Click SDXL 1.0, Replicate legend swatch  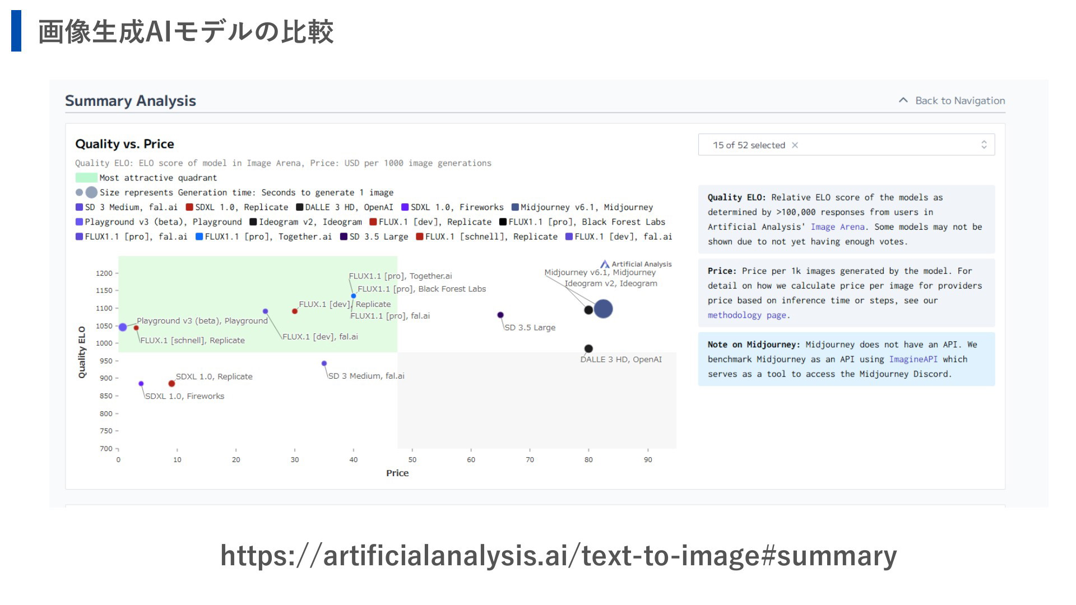[x=189, y=207]
